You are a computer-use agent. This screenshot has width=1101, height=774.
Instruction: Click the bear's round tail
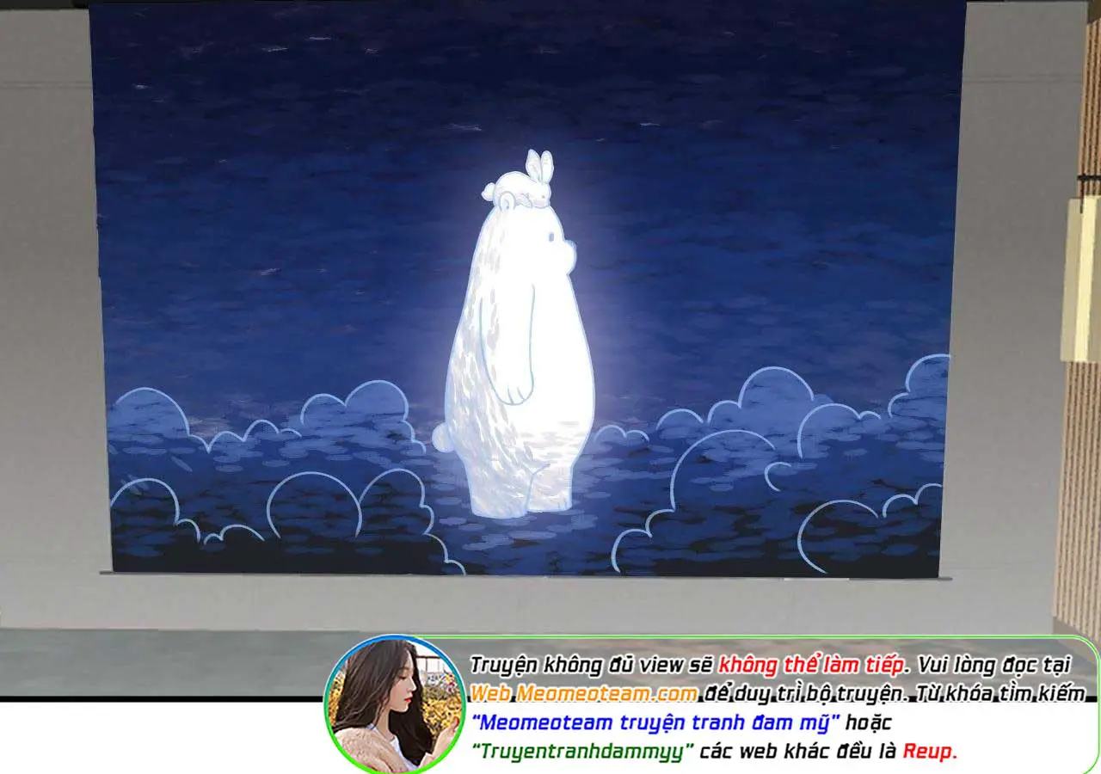(441, 437)
